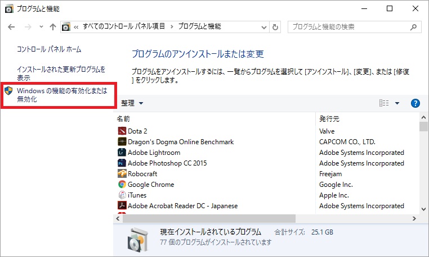Image resolution: width=429 pixels, height=257 pixels.
Task: Click the 25.1 GB total size value
Action: coord(322,232)
